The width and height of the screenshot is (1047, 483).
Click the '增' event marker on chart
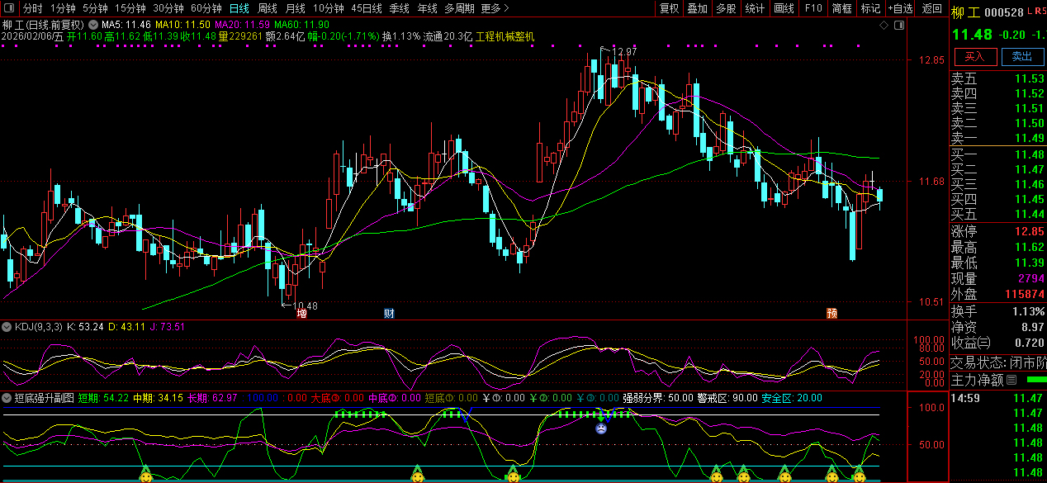click(x=301, y=314)
